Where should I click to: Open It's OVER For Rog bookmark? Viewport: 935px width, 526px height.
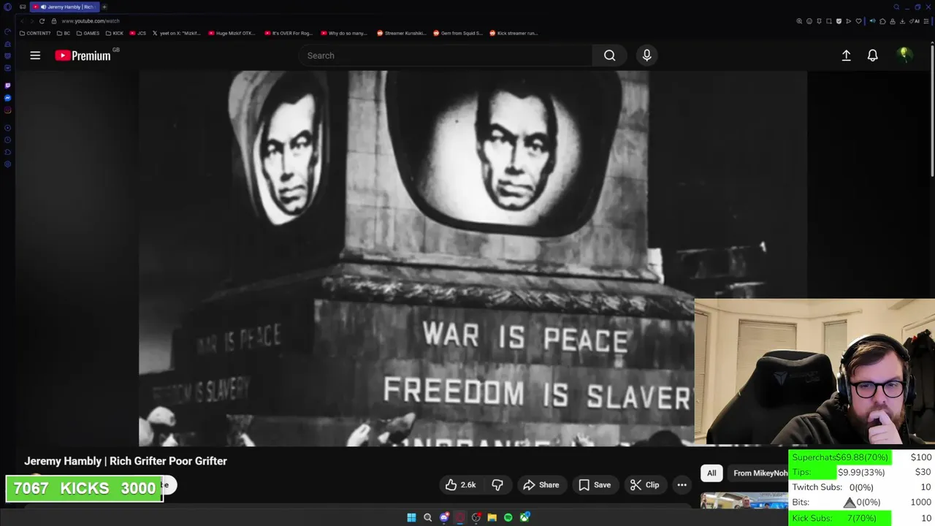[289, 33]
